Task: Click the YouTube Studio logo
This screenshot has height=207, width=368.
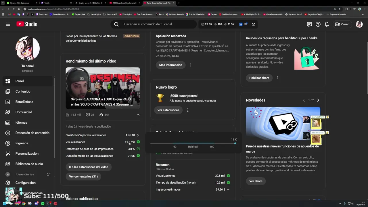Action: [27, 24]
